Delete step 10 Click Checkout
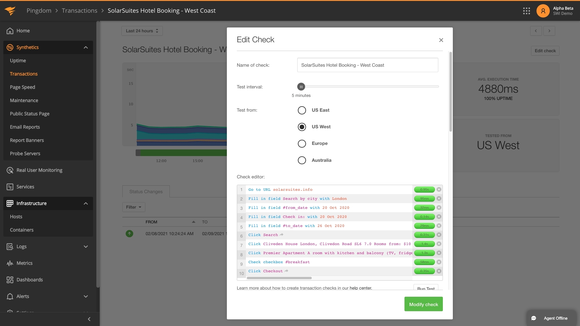The height and width of the screenshot is (326, 580). pyautogui.click(x=439, y=271)
